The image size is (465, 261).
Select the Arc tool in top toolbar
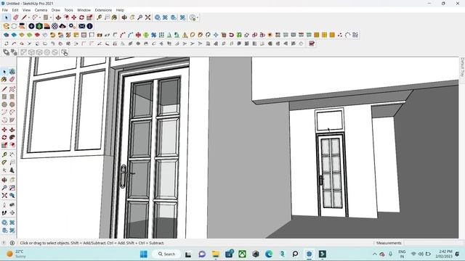click(35, 17)
